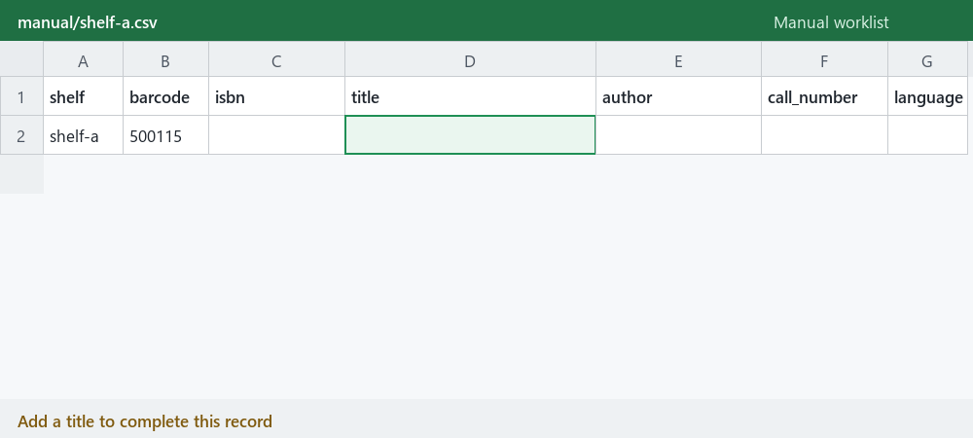The image size is (973, 438).
Task: Click the 'call_number' header cell
Action: tap(825, 96)
